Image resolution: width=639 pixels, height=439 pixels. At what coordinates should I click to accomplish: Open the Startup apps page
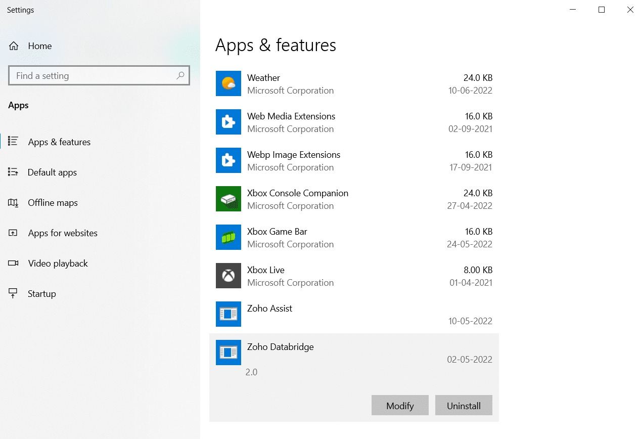coord(41,294)
